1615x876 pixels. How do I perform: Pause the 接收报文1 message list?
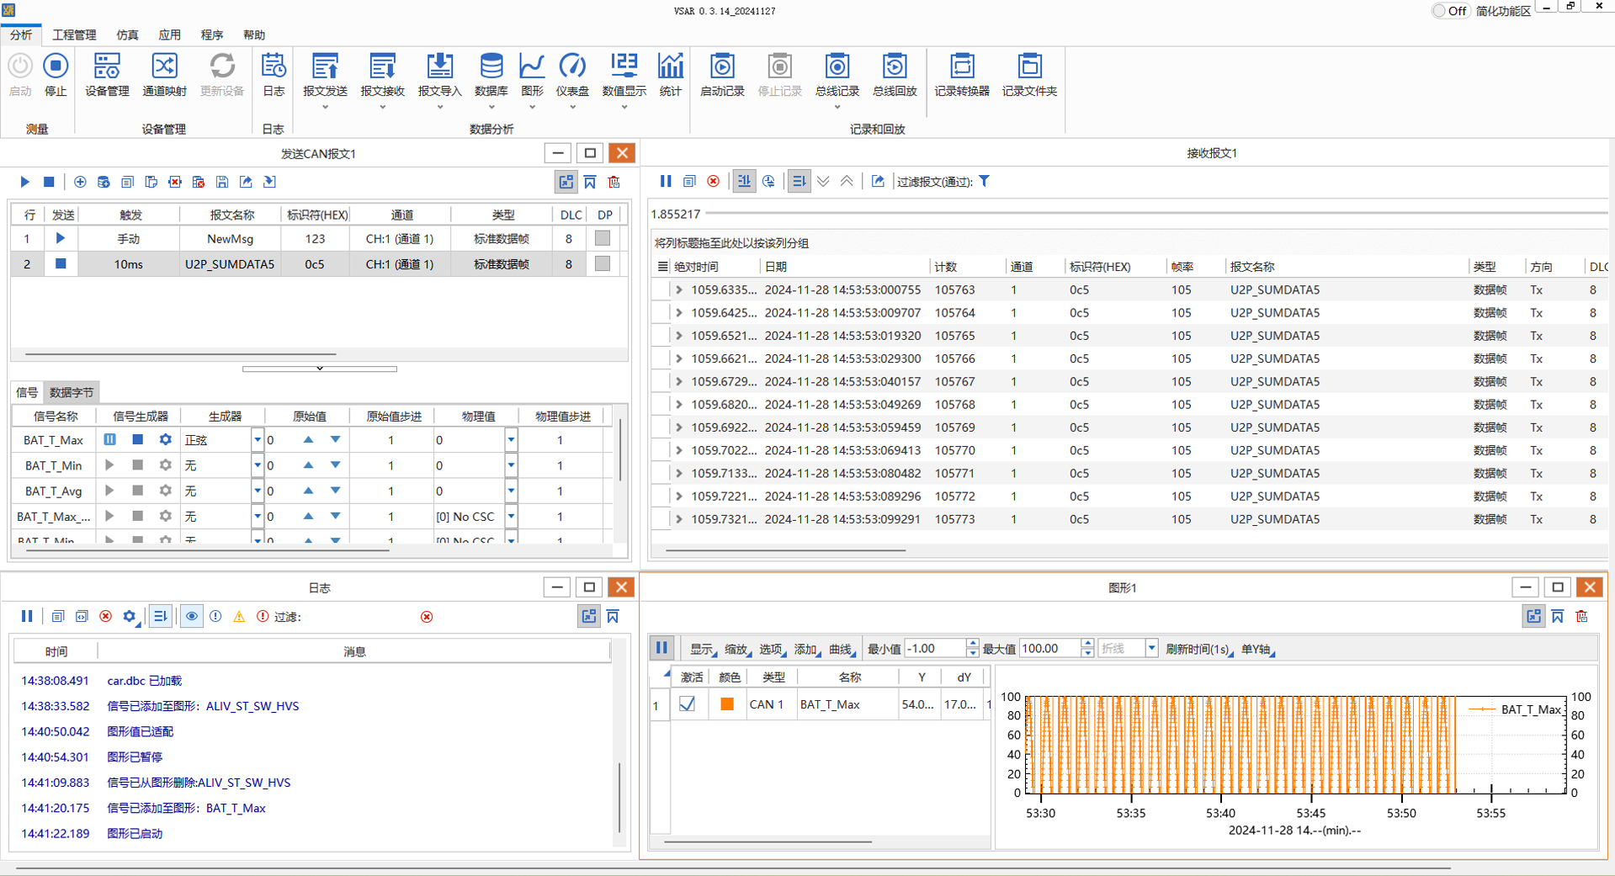pos(666,181)
